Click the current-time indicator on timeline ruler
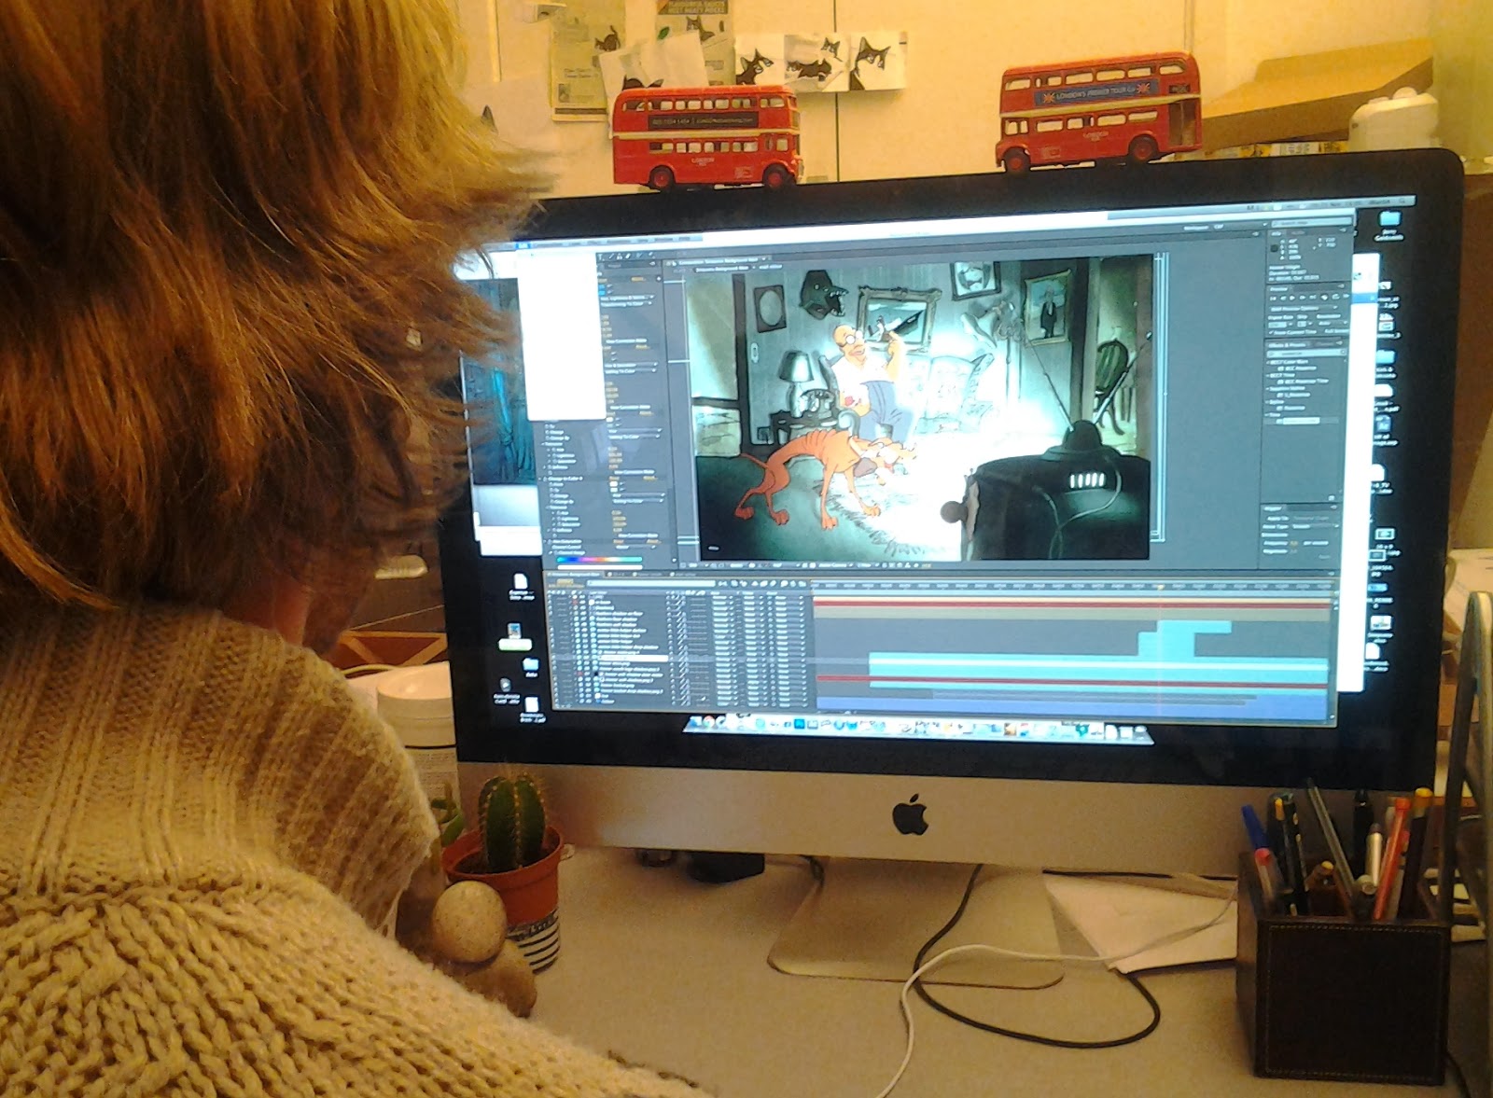Image resolution: width=1493 pixels, height=1098 pixels. pyautogui.click(x=1161, y=586)
